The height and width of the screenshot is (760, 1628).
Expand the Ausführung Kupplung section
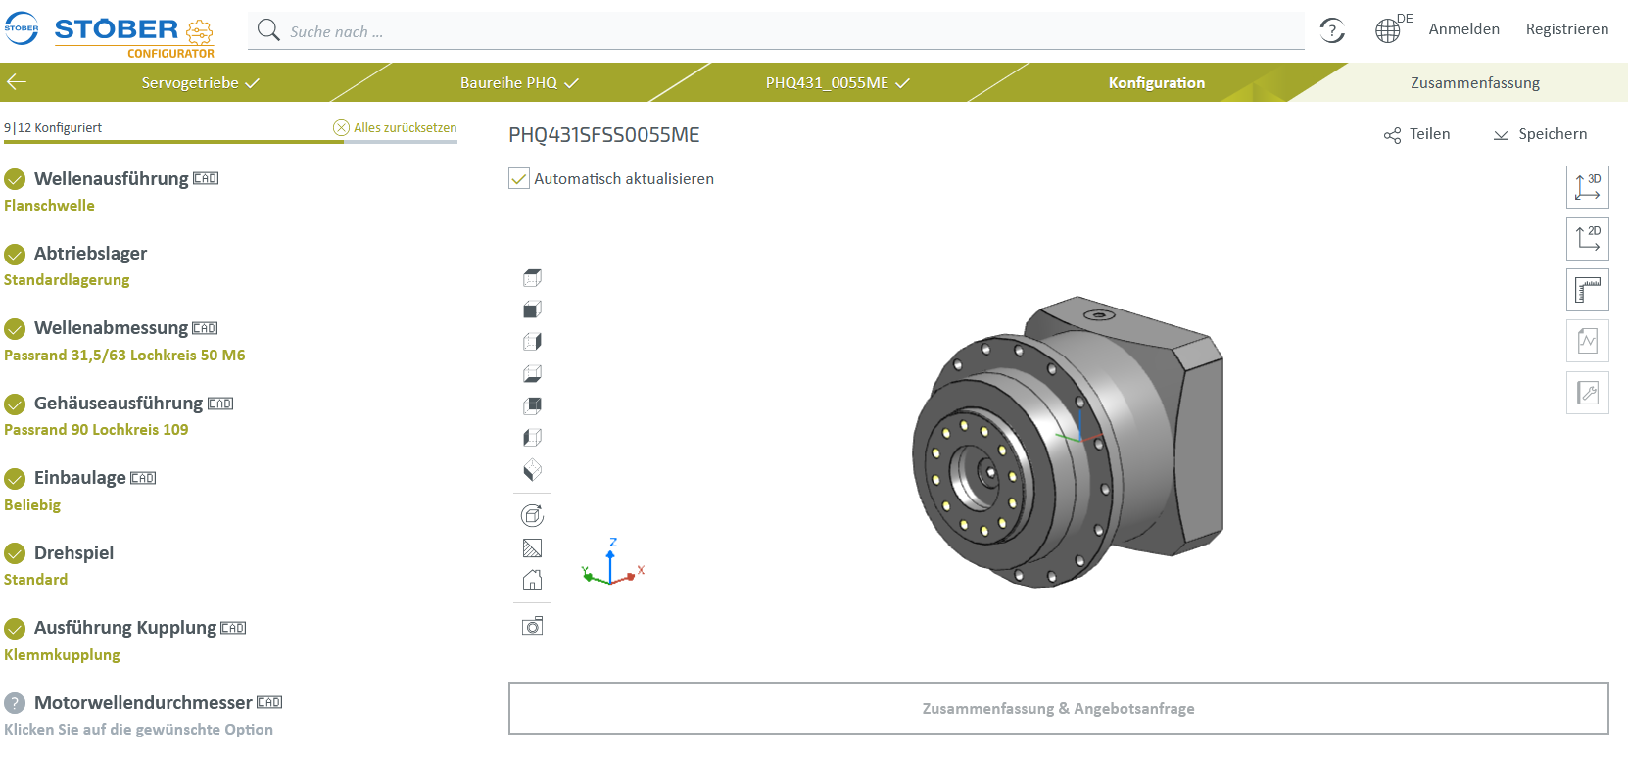[124, 628]
